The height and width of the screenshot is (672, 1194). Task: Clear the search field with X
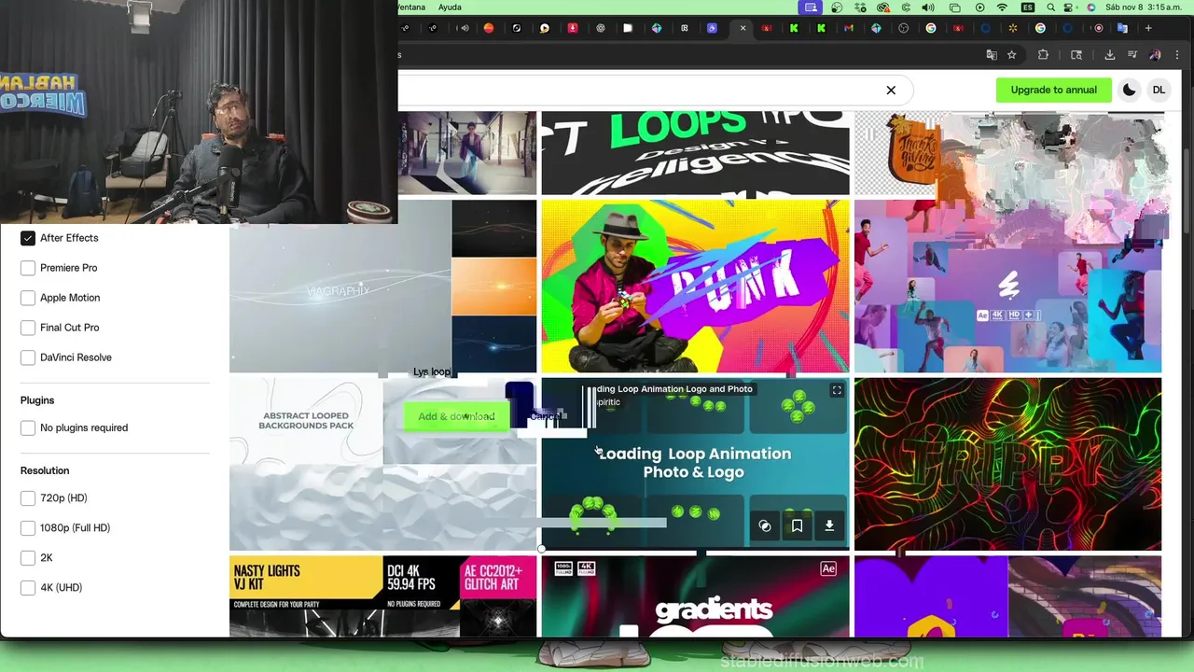pyautogui.click(x=891, y=91)
